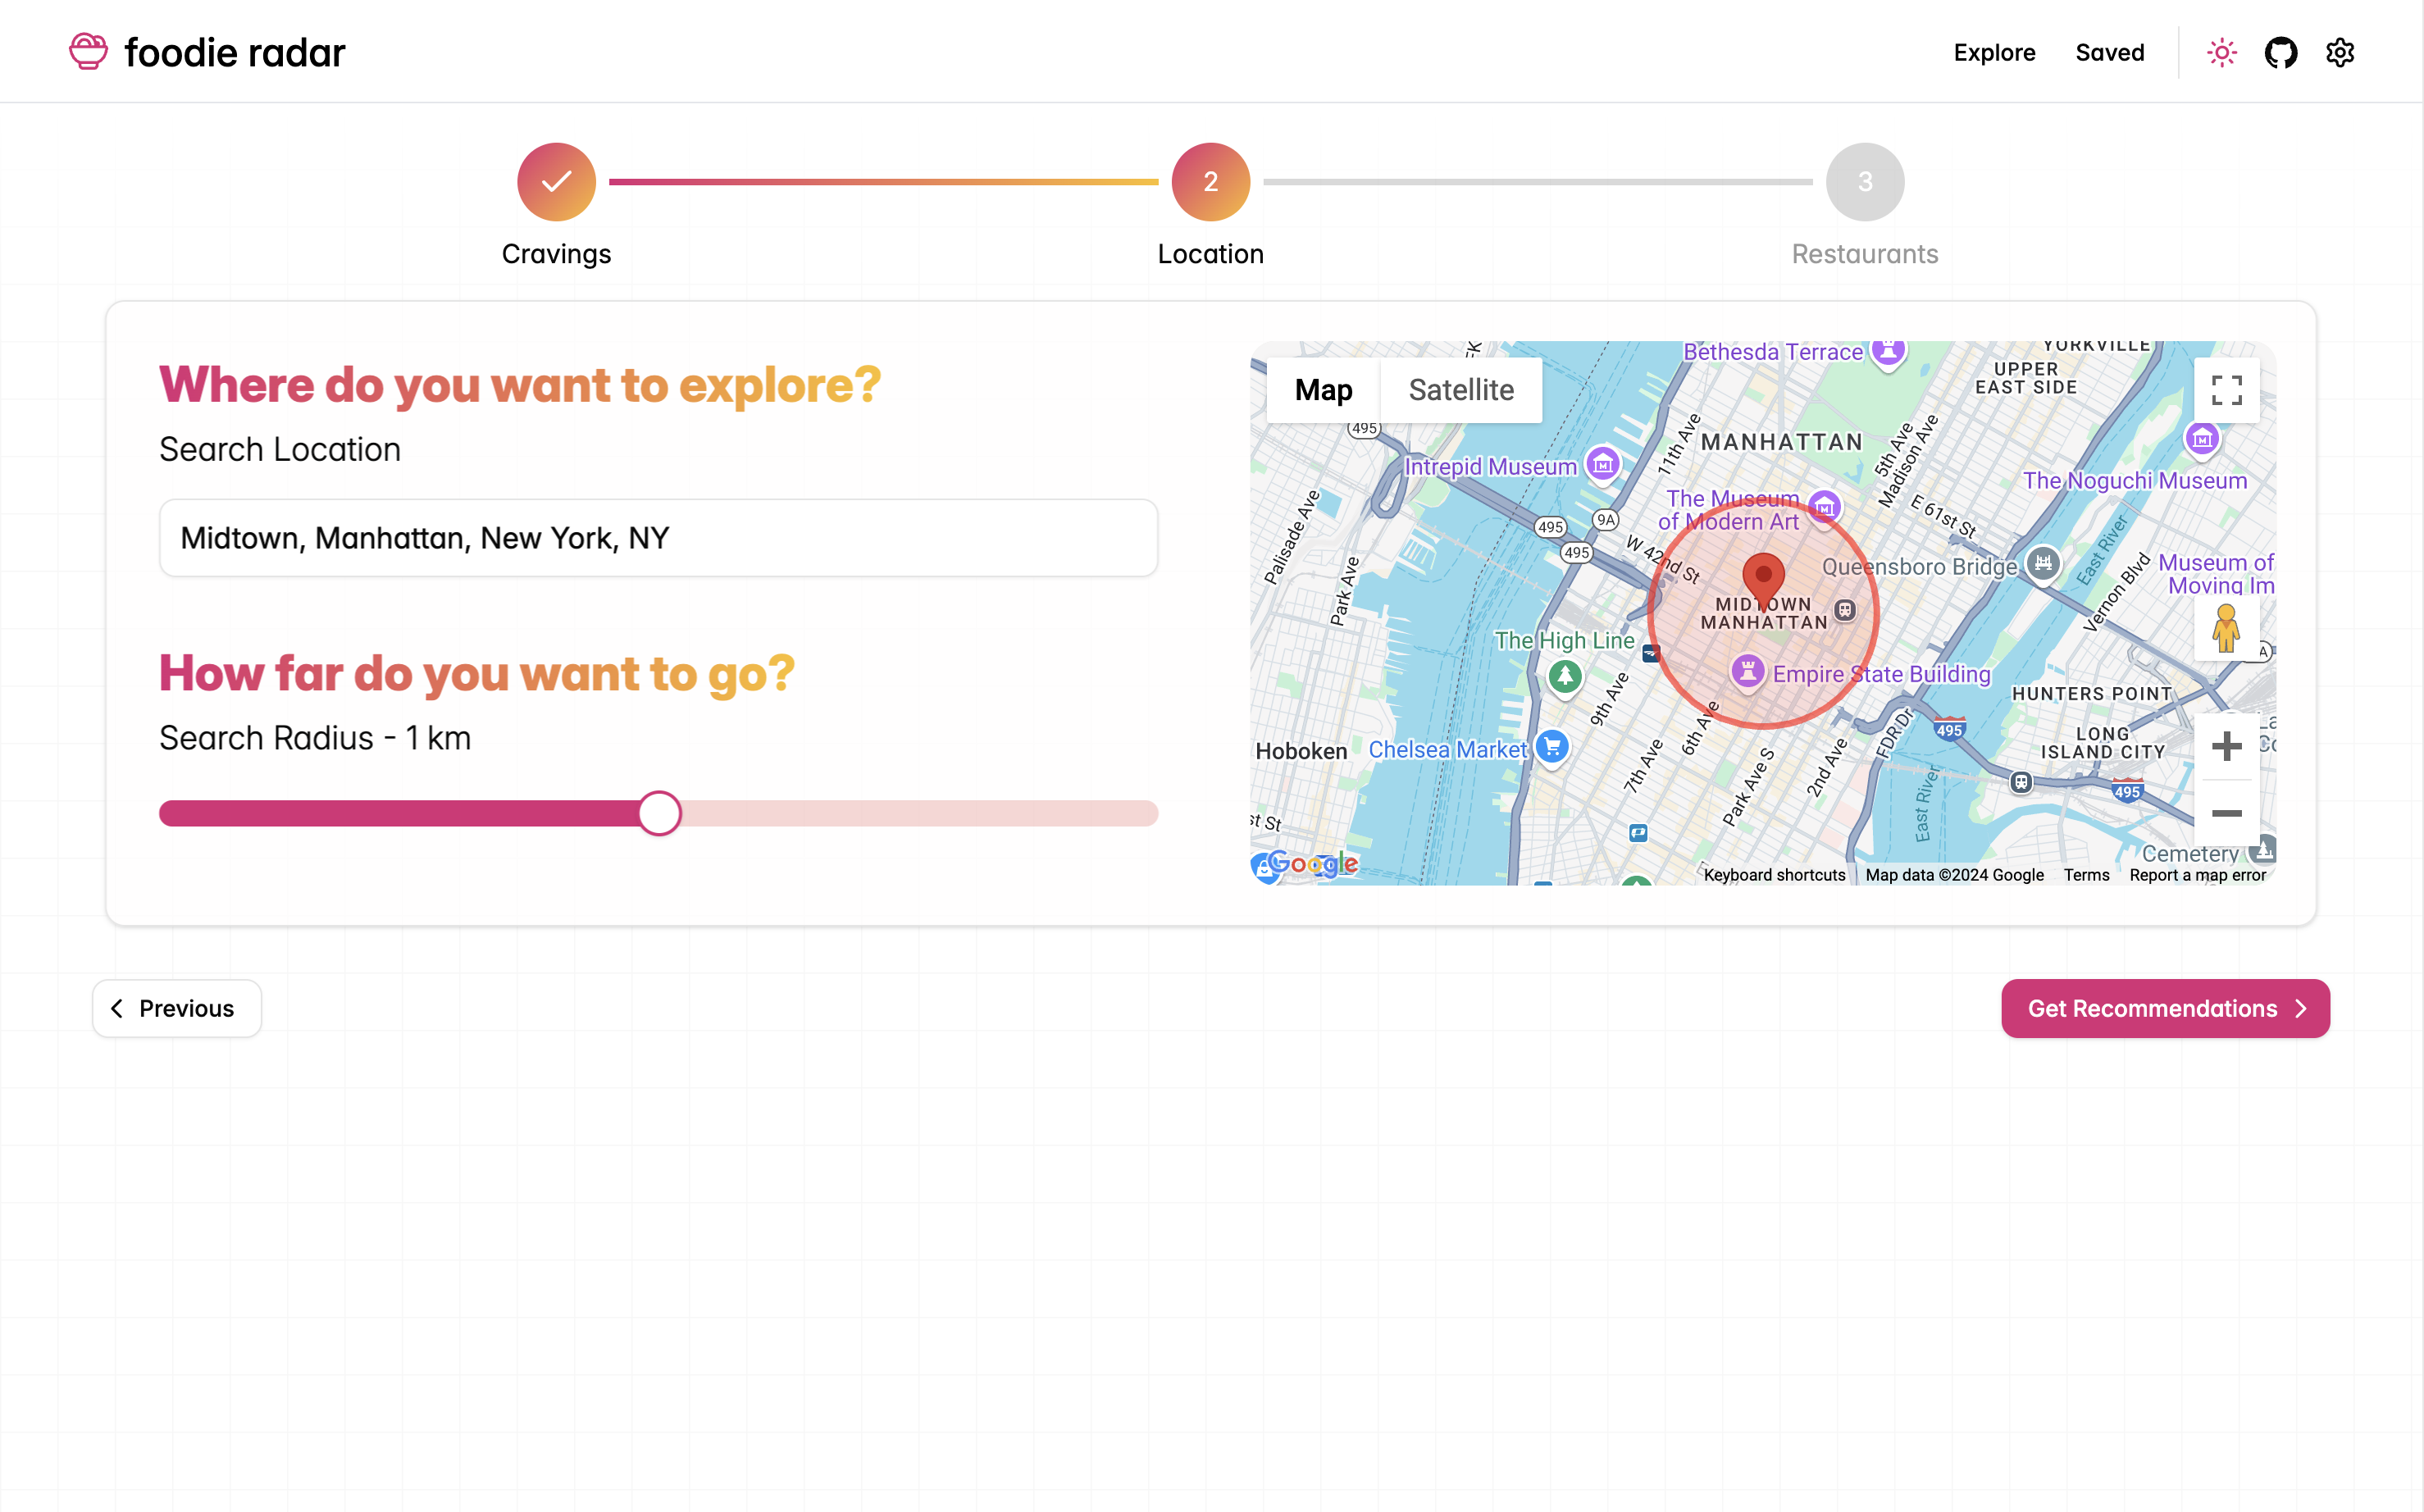Click the red location pin marker
The height and width of the screenshot is (1512, 2424).
(1763, 578)
